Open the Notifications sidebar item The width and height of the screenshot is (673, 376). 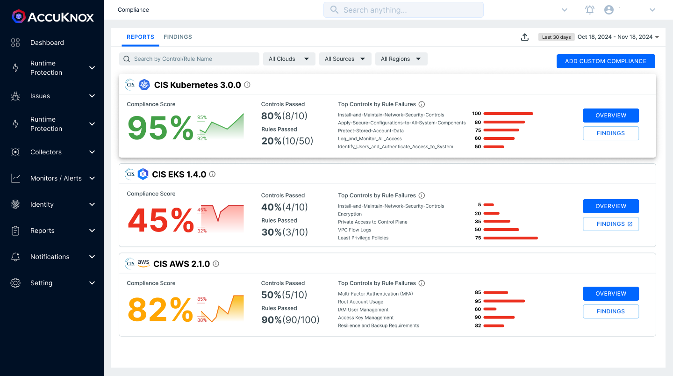50,257
